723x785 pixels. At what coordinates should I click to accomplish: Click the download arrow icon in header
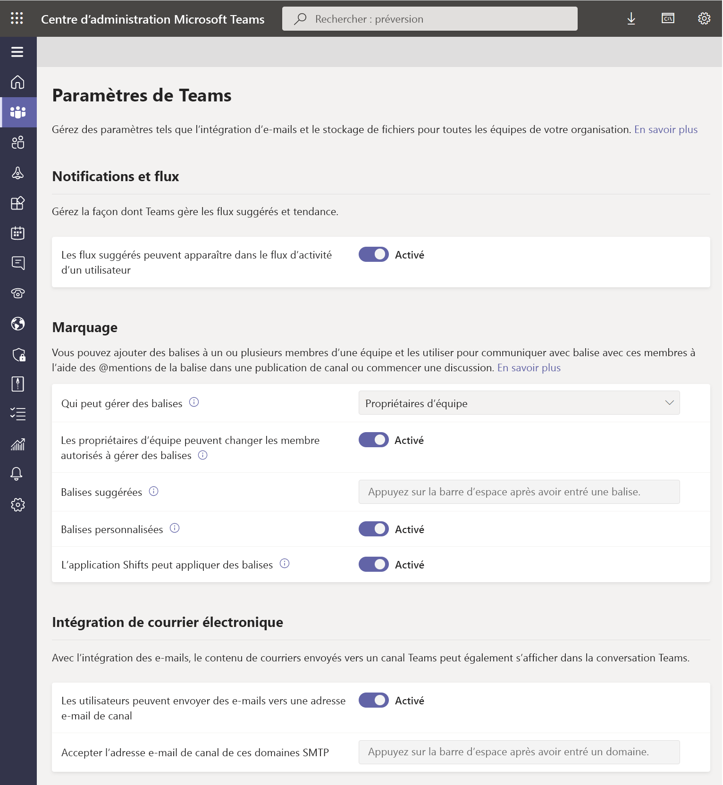(x=631, y=19)
